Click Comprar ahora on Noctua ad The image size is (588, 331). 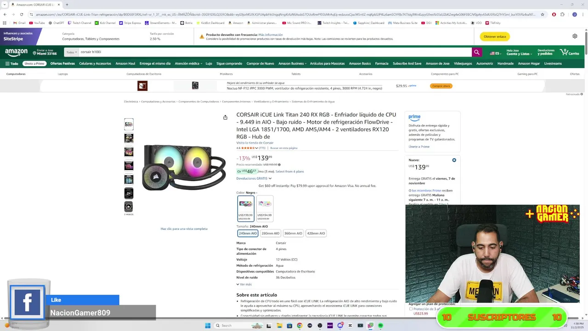pos(441,86)
